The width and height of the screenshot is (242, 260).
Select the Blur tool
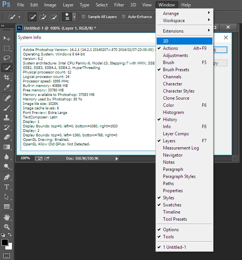pyautogui.click(x=7, y=157)
